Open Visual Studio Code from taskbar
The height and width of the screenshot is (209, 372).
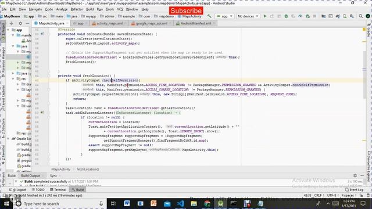pos(180,203)
